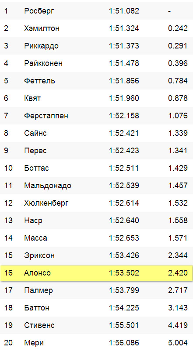Click driver name Хэмилтон
Image resolution: width=193 pixels, height=355 pixels.
coord(42,28)
